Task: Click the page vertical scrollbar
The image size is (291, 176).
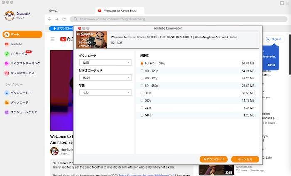Action: (x=290, y=55)
